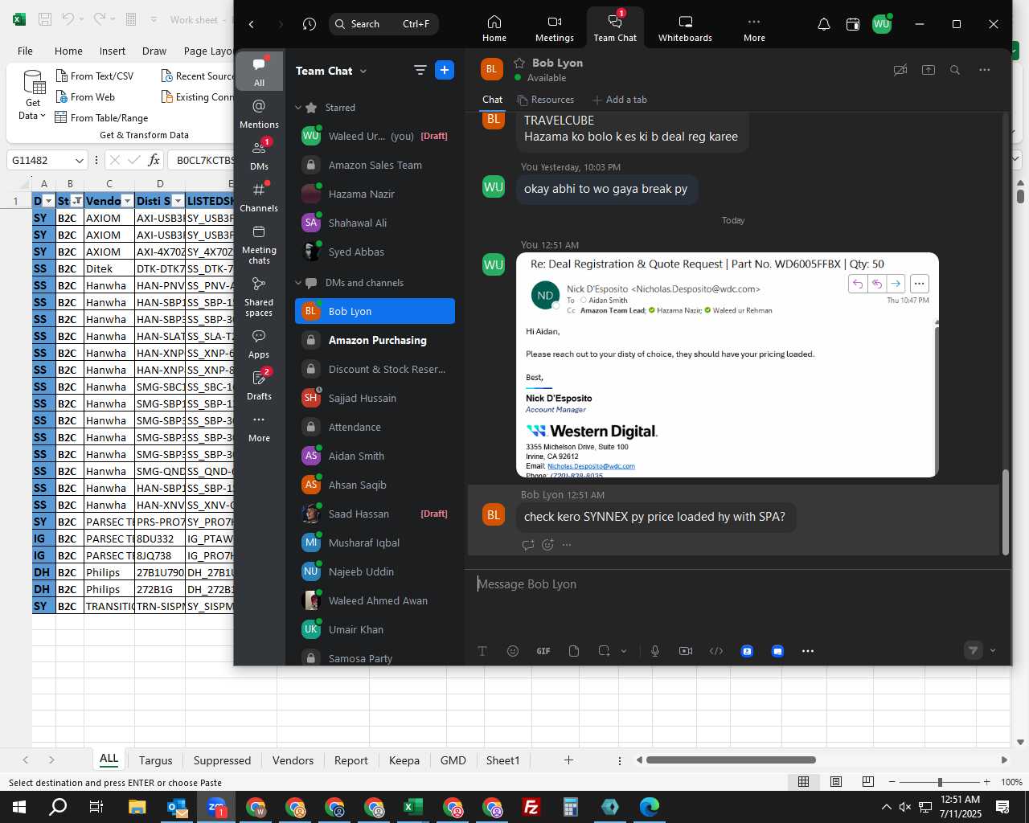Click From Text/CSV in Excel
The image size is (1029, 823).
[95, 76]
